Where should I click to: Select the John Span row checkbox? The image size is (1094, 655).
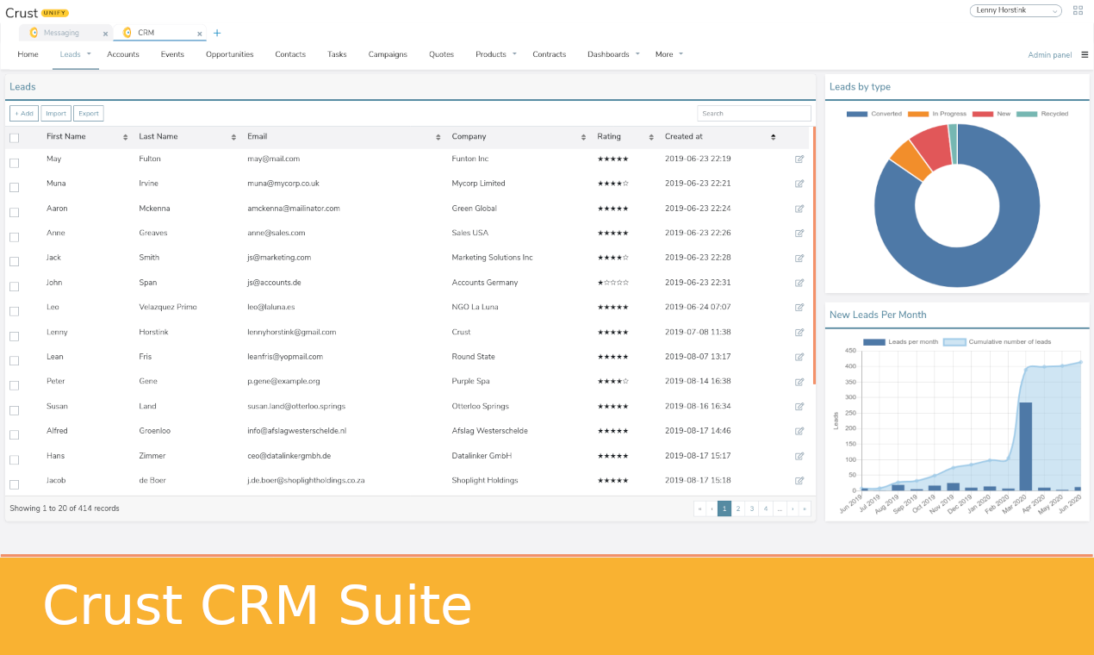coord(15,286)
